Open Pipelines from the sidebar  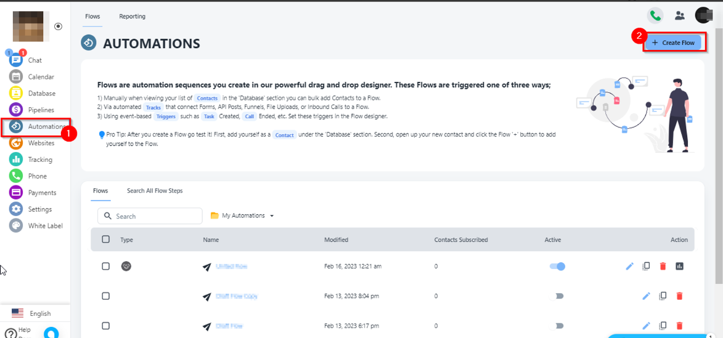click(x=17, y=110)
